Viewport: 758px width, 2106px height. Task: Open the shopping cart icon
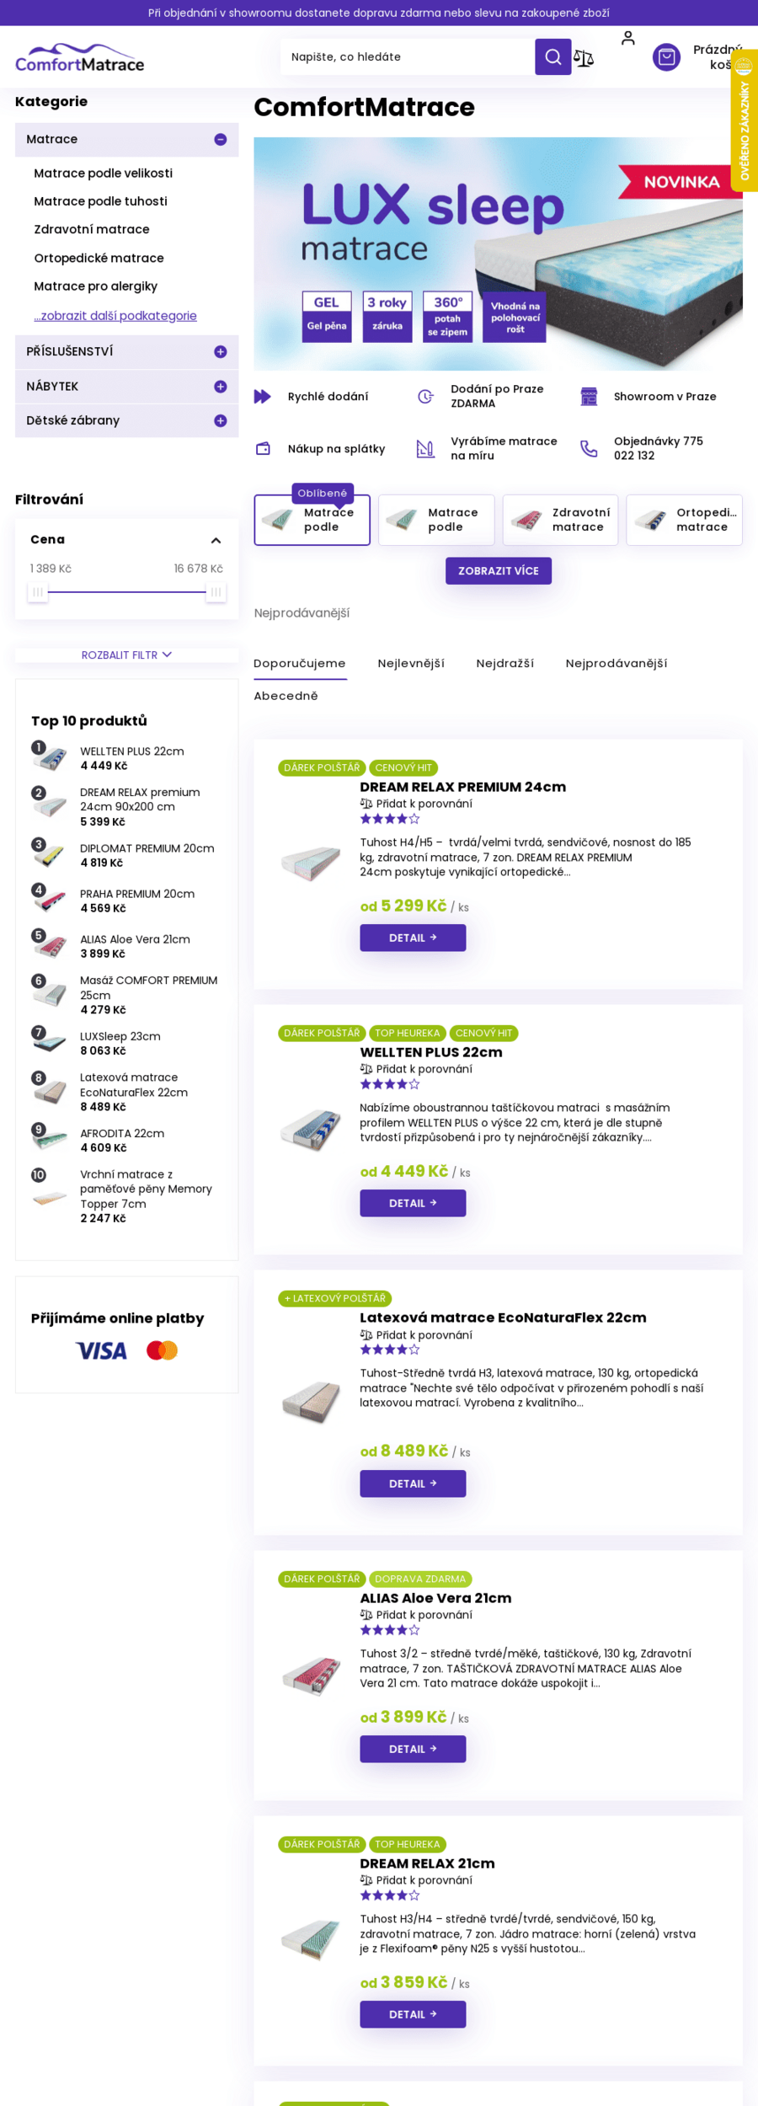[666, 57]
